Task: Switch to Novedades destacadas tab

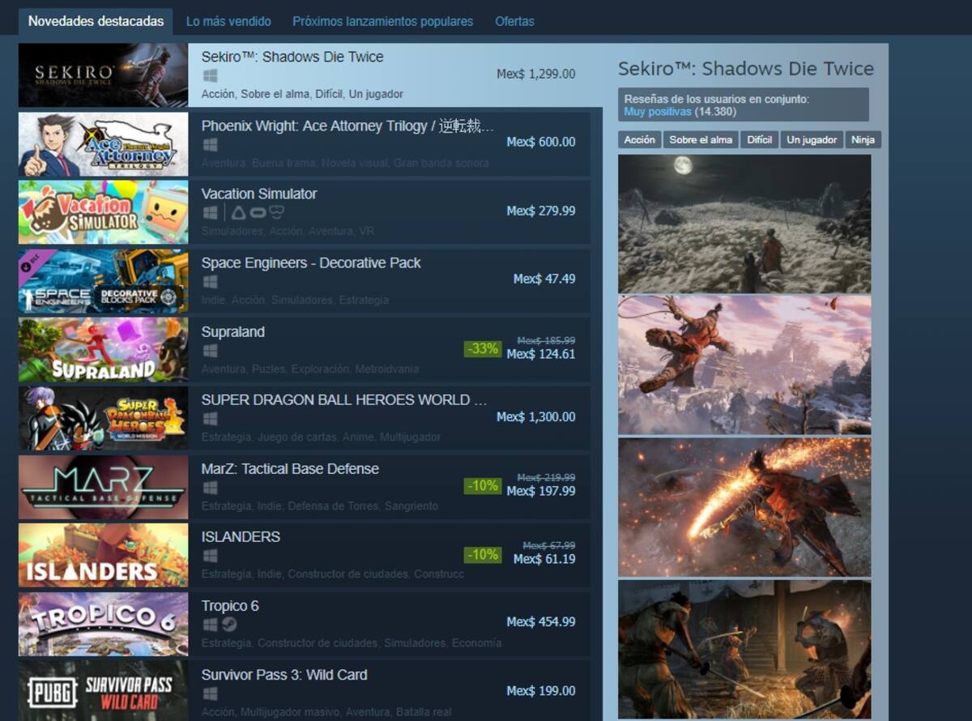Action: (96, 21)
